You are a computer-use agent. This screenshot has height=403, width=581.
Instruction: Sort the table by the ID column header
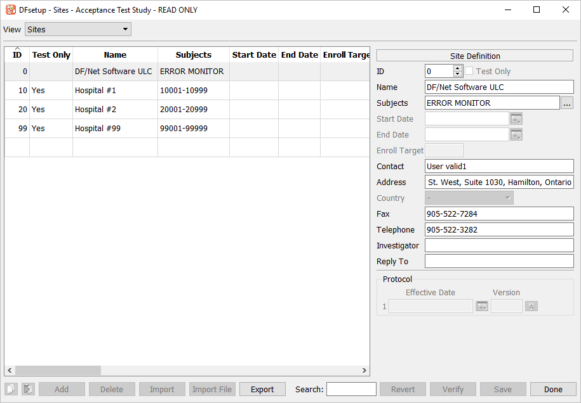tap(17, 55)
